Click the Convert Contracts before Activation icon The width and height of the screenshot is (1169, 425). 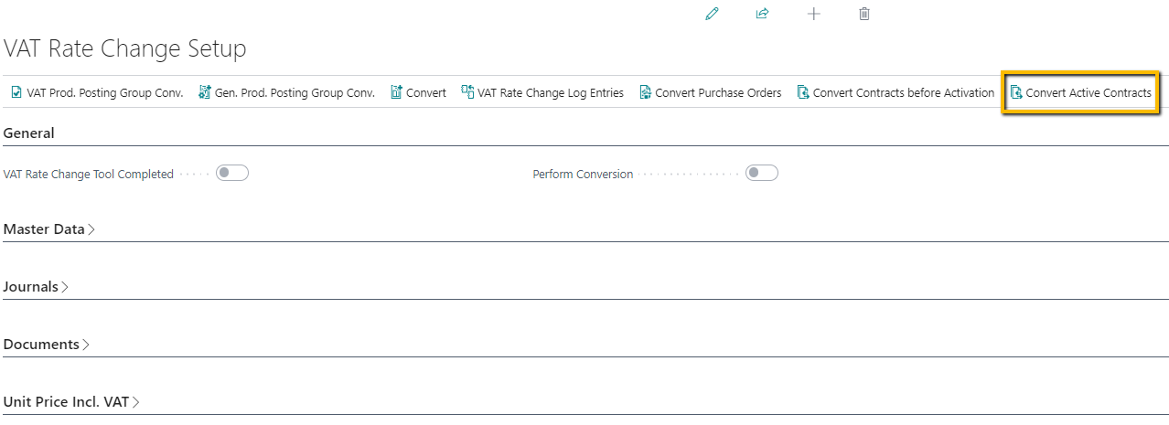click(803, 92)
